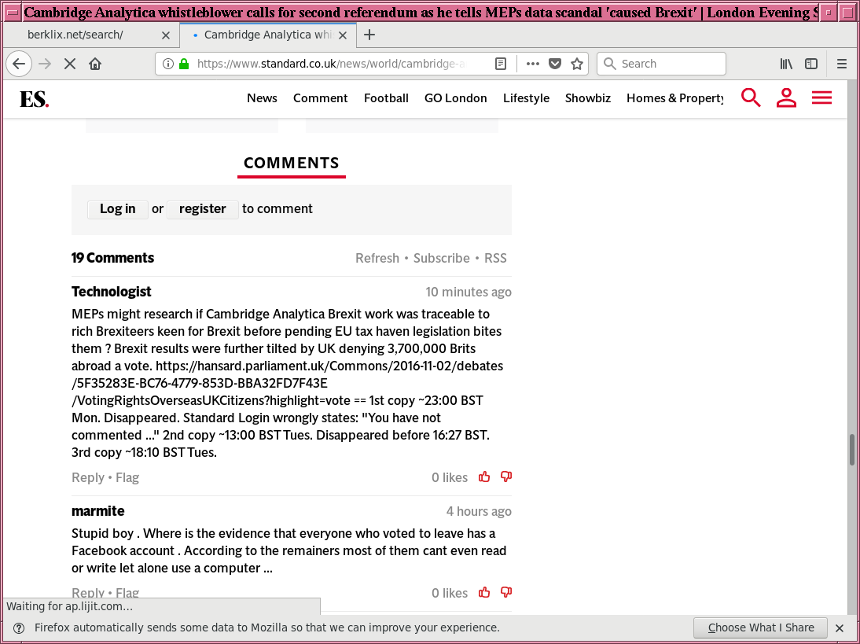The image size is (860, 644).
Task: Open Homes & Property navigation item
Action: tap(675, 98)
